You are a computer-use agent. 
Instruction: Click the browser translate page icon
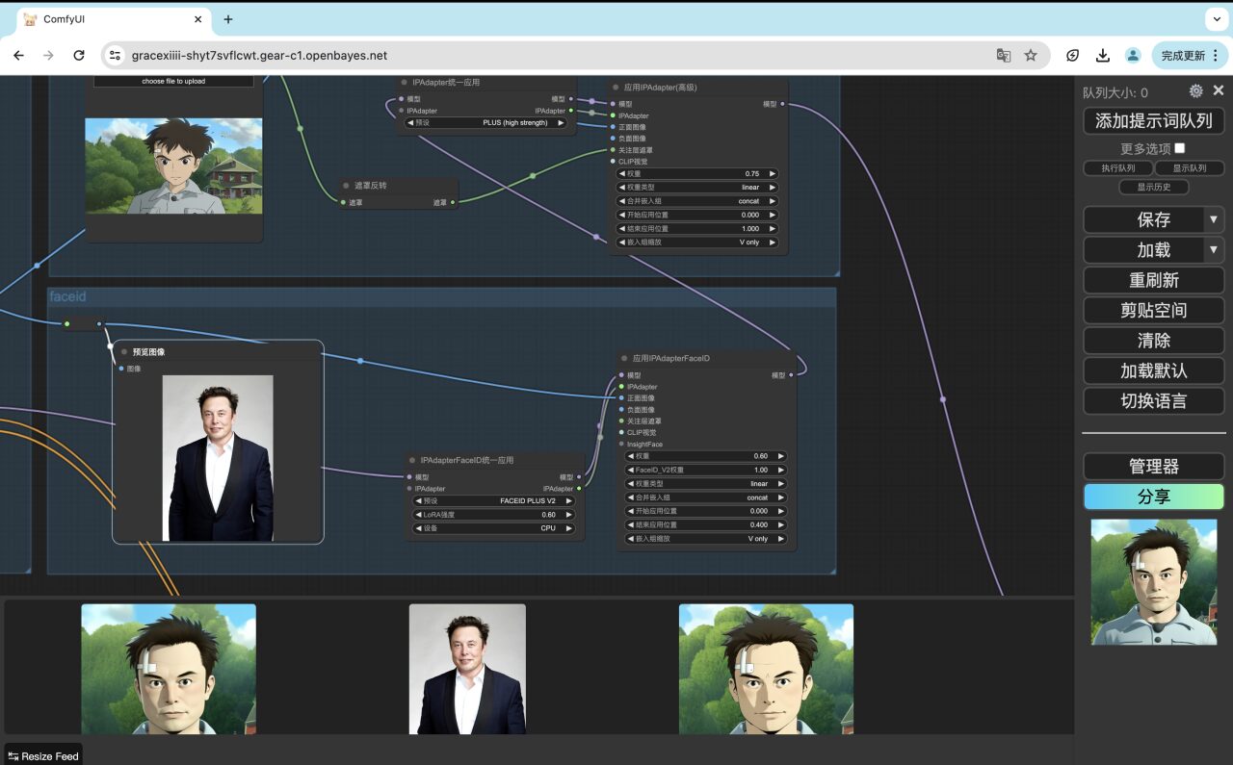coord(1004,56)
